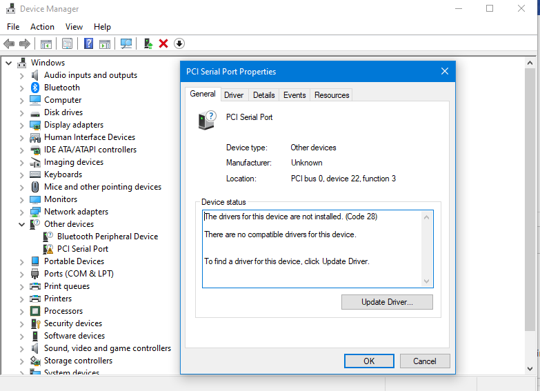Click the Forward arrow toolbar icon
This screenshot has height=391, width=540.
[24, 43]
